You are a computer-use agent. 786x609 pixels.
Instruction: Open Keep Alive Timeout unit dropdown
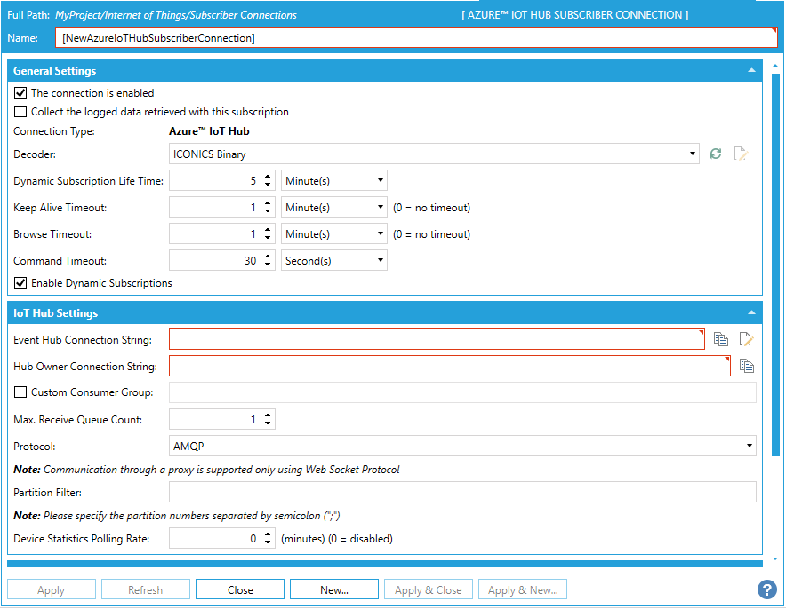tap(334, 208)
